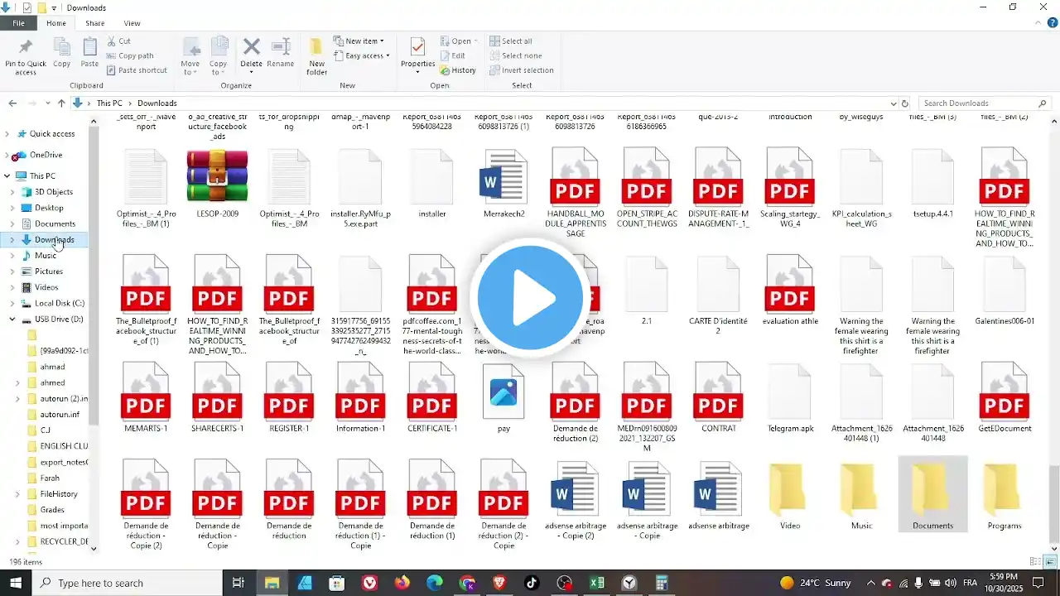Viewport: 1060px width, 596px height.
Task: Select the LESOP-2009 archive file
Action: tap(217, 185)
